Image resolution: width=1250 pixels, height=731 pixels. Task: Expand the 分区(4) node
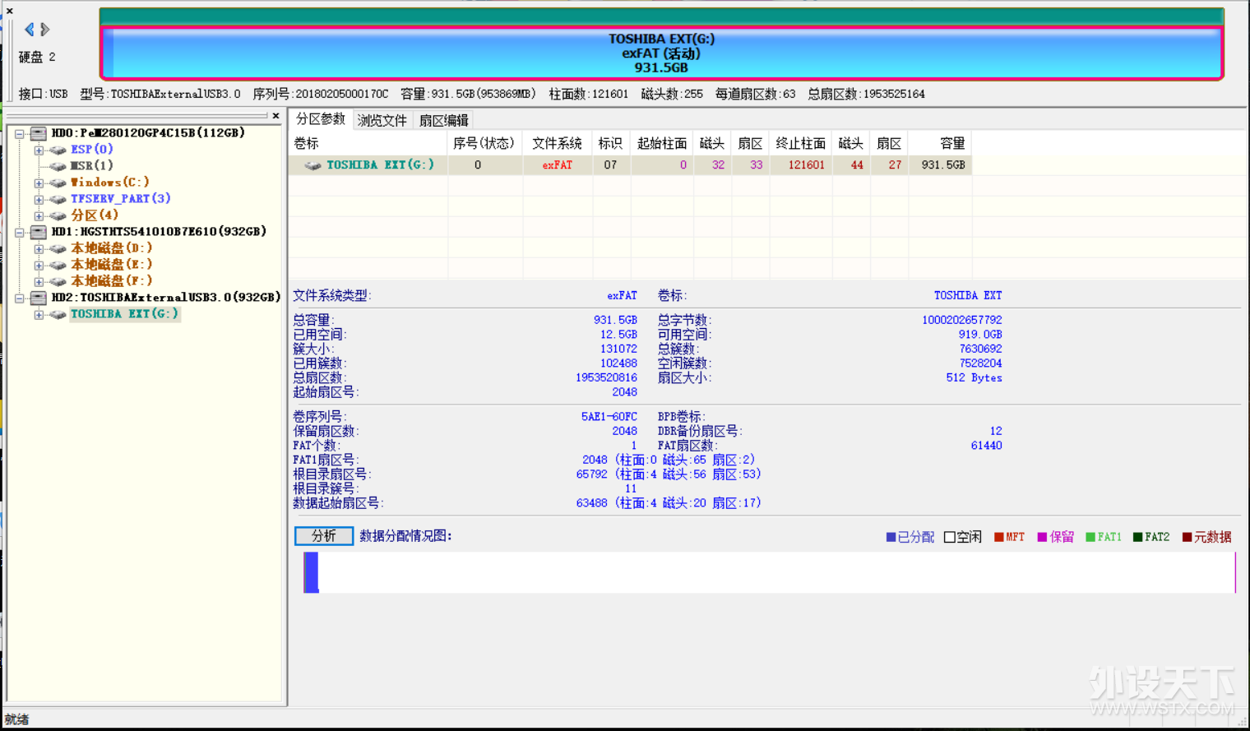click(x=39, y=216)
